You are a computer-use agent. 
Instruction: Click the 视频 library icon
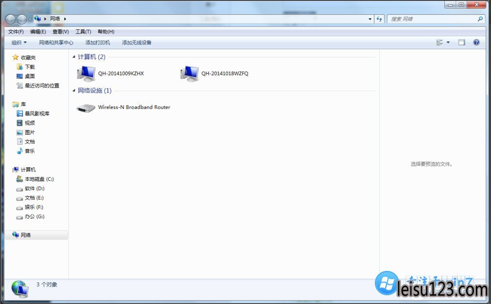20,123
